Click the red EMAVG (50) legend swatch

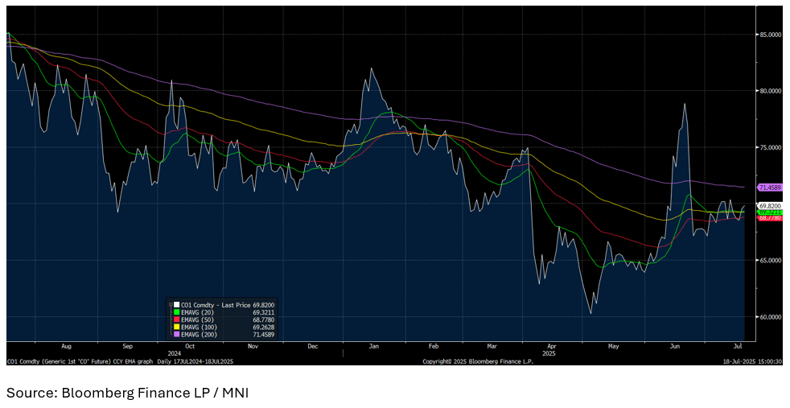point(178,320)
